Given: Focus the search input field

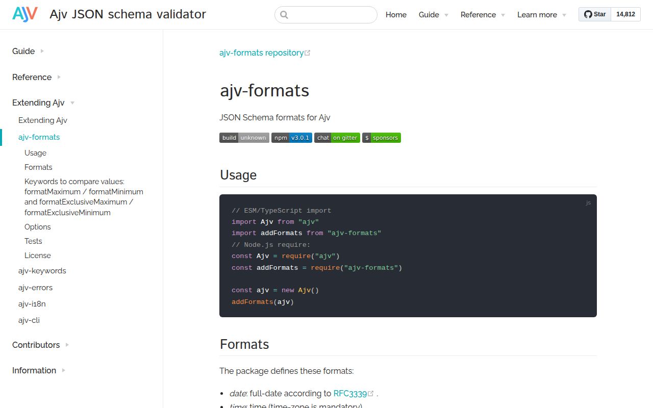Looking at the screenshot, I should click(x=326, y=15).
